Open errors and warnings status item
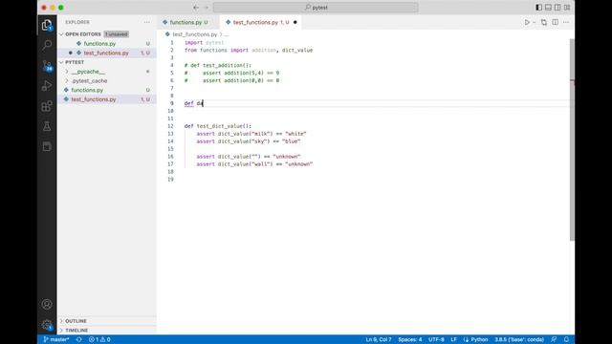This screenshot has width=612, height=344. [99, 340]
